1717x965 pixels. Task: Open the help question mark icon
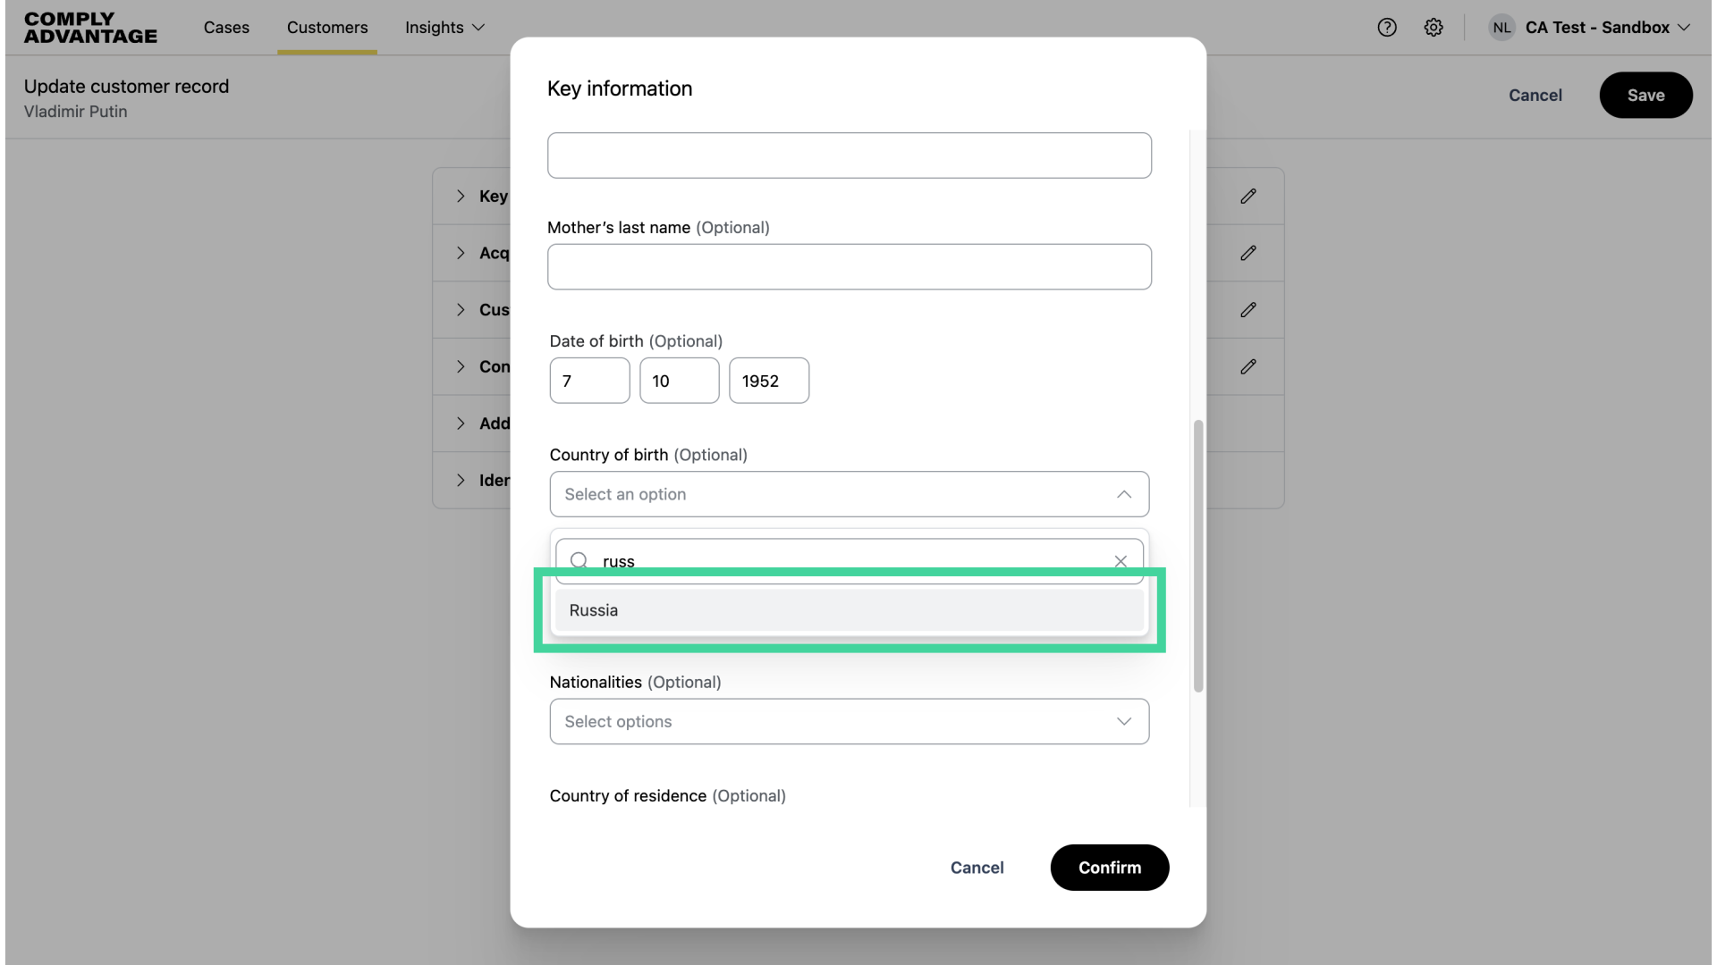point(1387,27)
